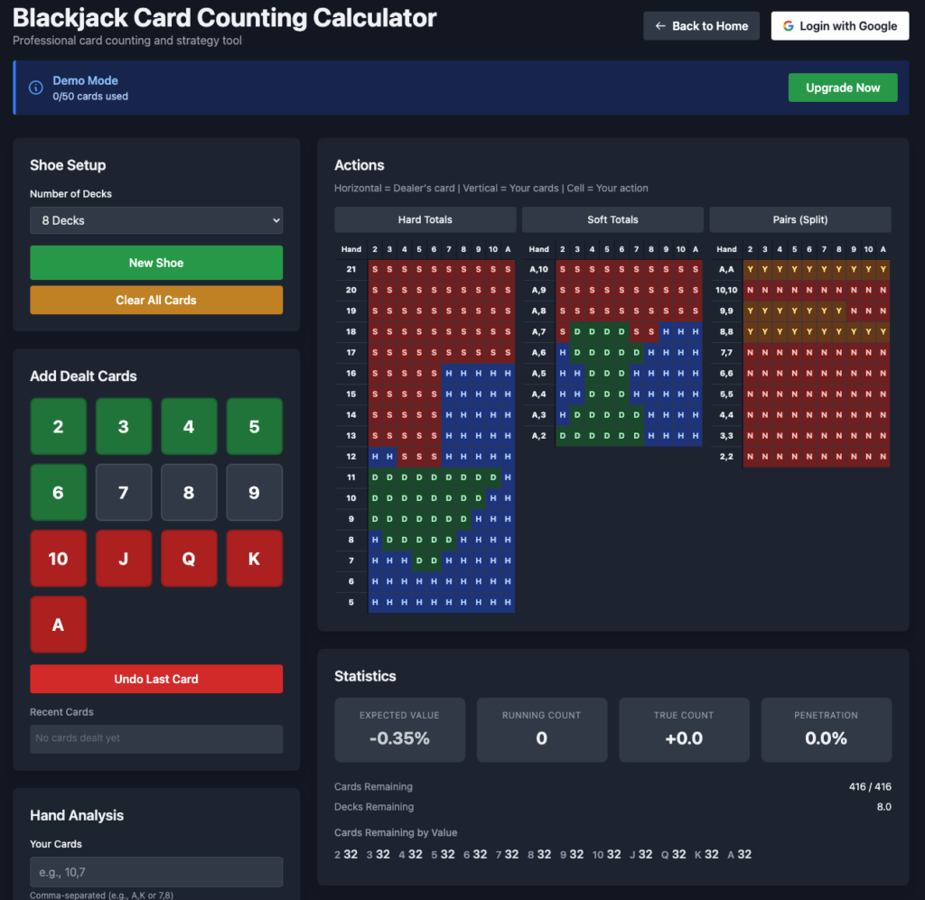Click the Recent Cards display box
The image size is (925, 900).
point(156,738)
